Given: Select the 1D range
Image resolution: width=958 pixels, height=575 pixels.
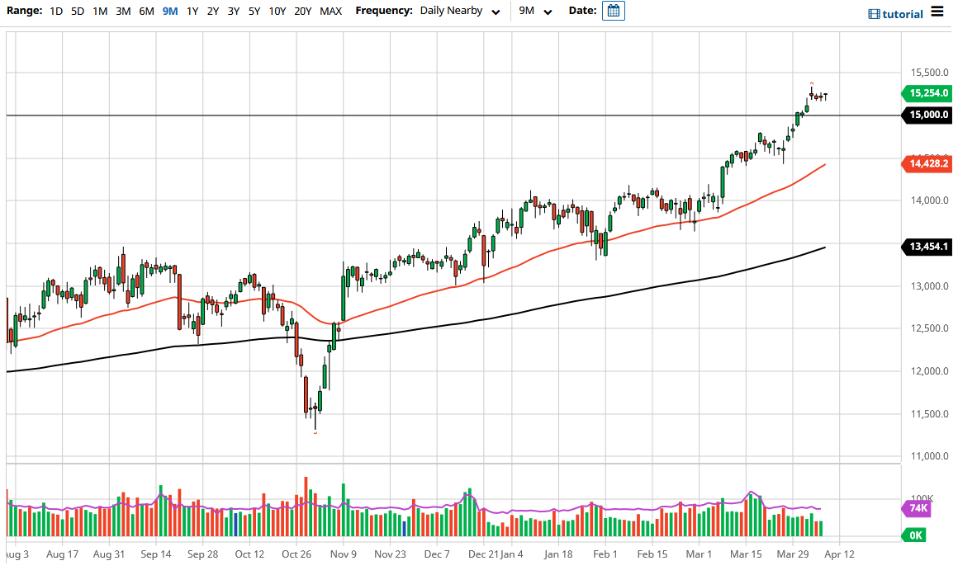Looking at the screenshot, I should [55, 12].
